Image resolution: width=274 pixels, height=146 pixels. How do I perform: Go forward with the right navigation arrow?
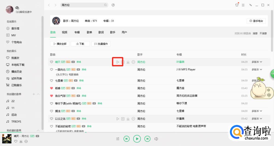(55, 5)
